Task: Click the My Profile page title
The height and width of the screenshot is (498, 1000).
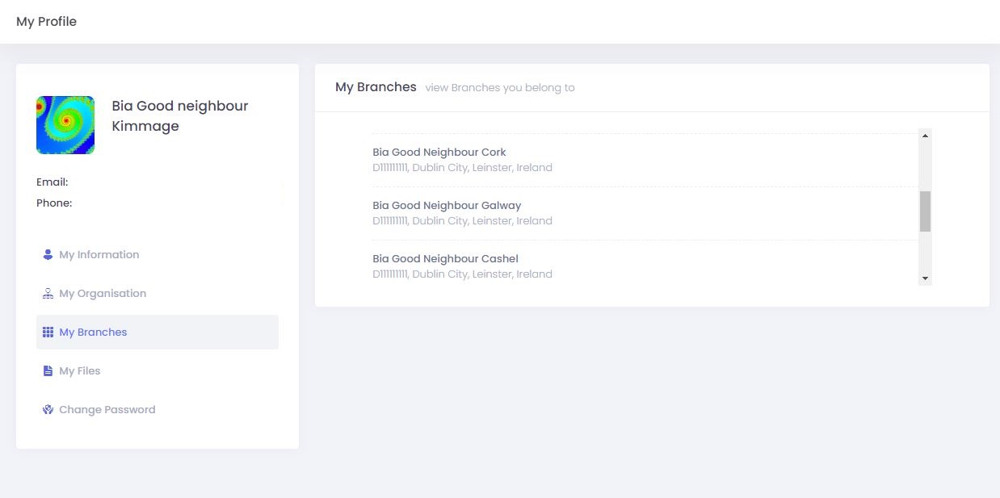Action: tap(46, 22)
